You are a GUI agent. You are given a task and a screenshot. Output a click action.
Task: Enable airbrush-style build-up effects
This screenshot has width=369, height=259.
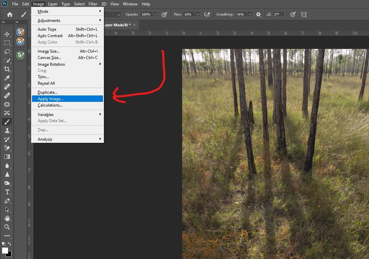207,14
